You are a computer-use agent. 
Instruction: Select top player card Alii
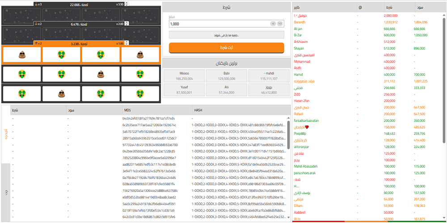click(227, 90)
